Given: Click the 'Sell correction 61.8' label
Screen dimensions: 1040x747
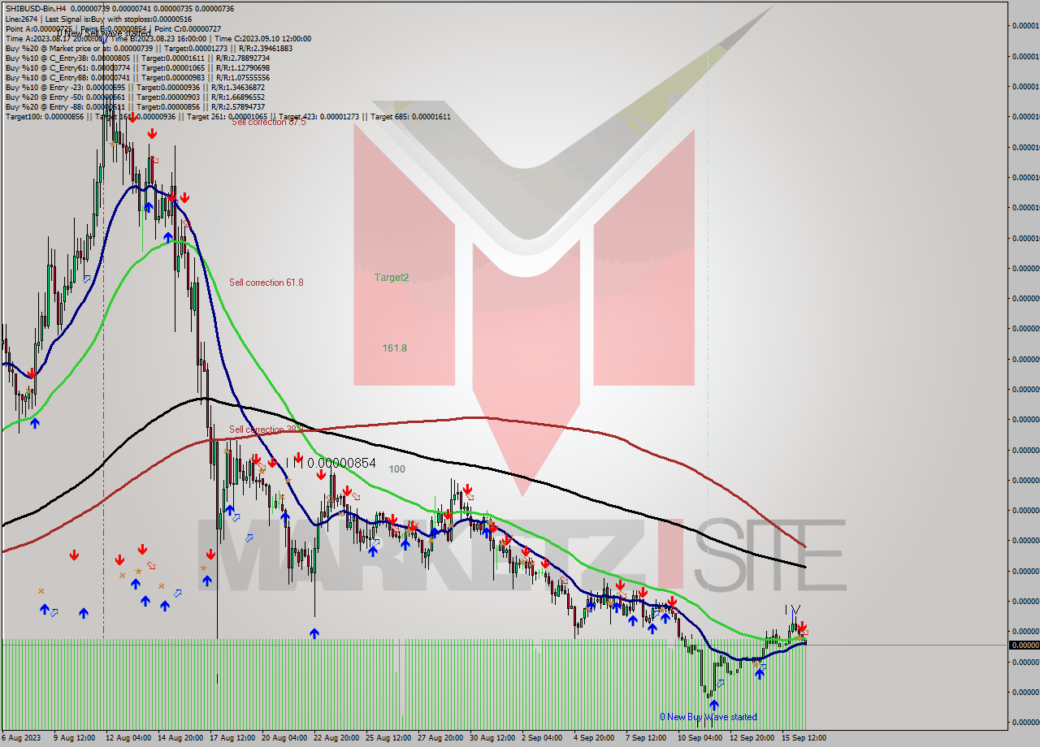Looking at the screenshot, I should [266, 283].
